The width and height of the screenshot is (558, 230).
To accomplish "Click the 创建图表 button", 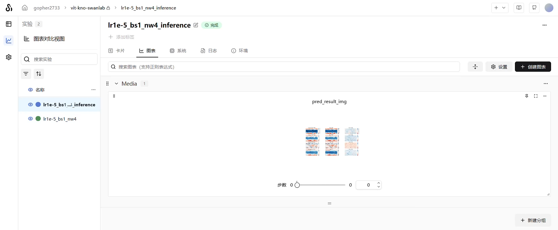I will (x=533, y=67).
